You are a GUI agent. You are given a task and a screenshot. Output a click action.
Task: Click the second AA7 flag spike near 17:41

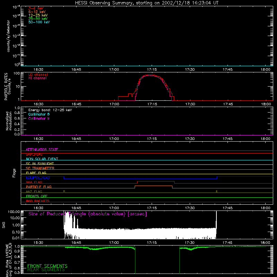pos(217,191)
